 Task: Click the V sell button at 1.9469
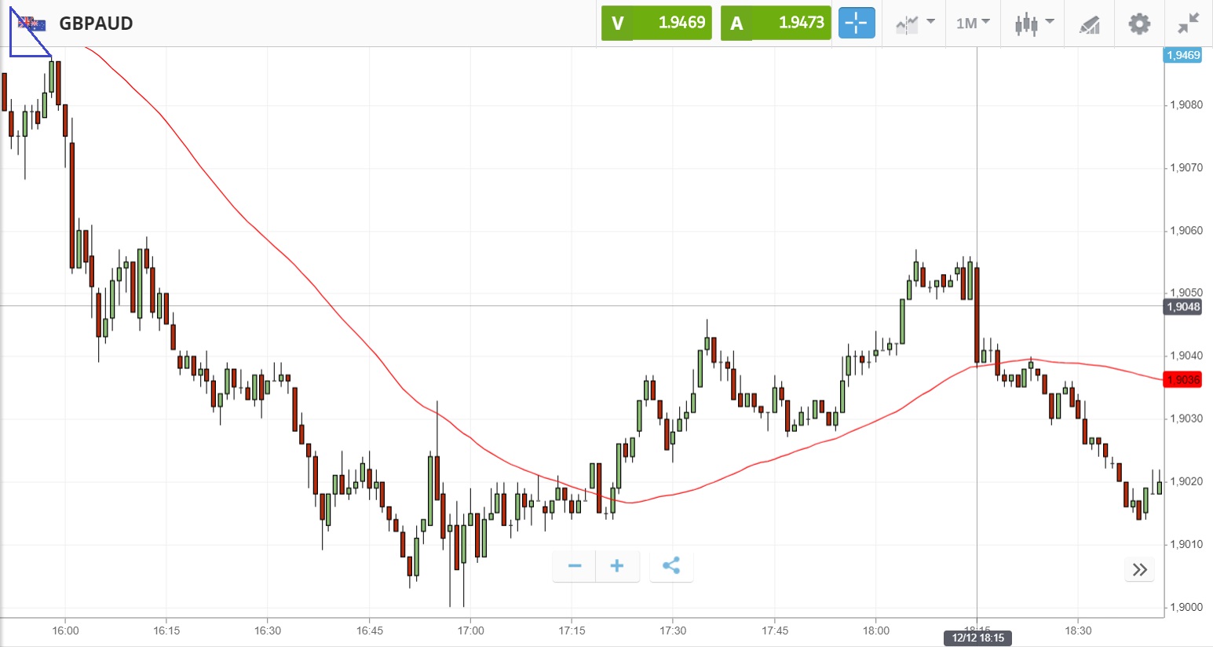656,23
